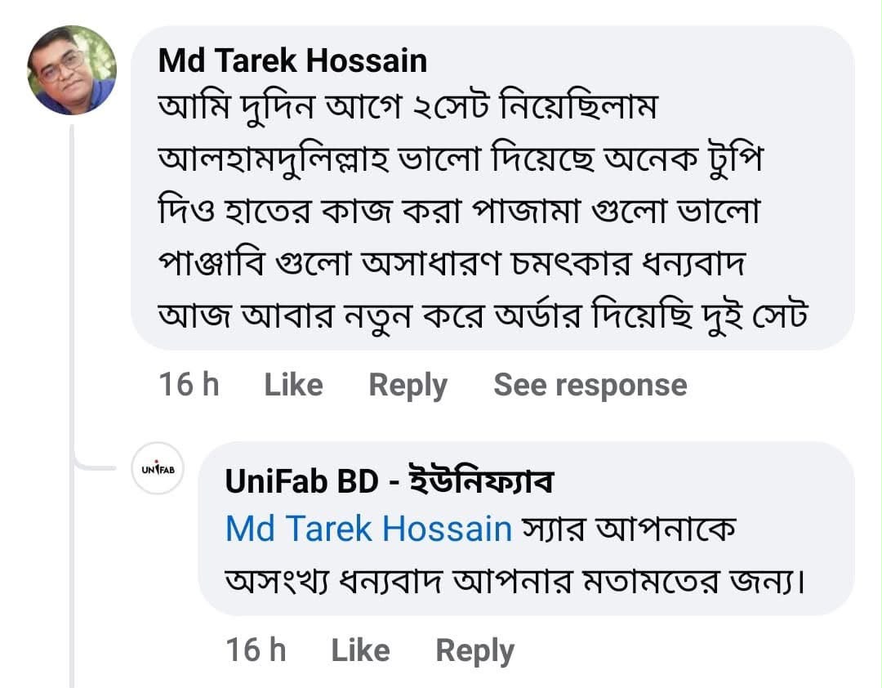882x688 pixels.
Task: Click comment line starting with আমি দুদিন আগে
Action: click(408, 107)
